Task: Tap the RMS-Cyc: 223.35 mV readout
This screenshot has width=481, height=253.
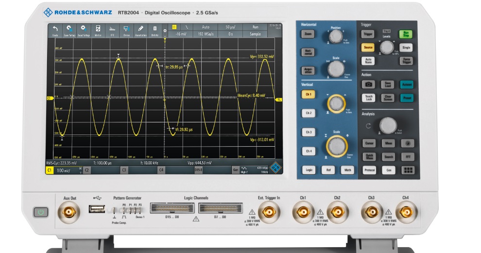Action: click(x=62, y=163)
